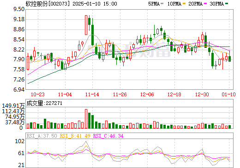
Task: Select the 11-04 date axis label
Action: (65, 94)
